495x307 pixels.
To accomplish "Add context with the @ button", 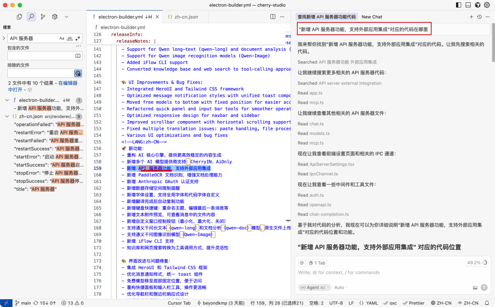I will coord(302,263).
